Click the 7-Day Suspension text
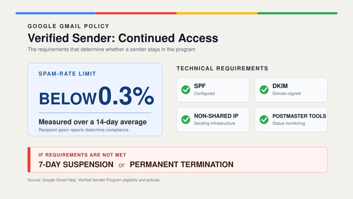 (x=76, y=164)
